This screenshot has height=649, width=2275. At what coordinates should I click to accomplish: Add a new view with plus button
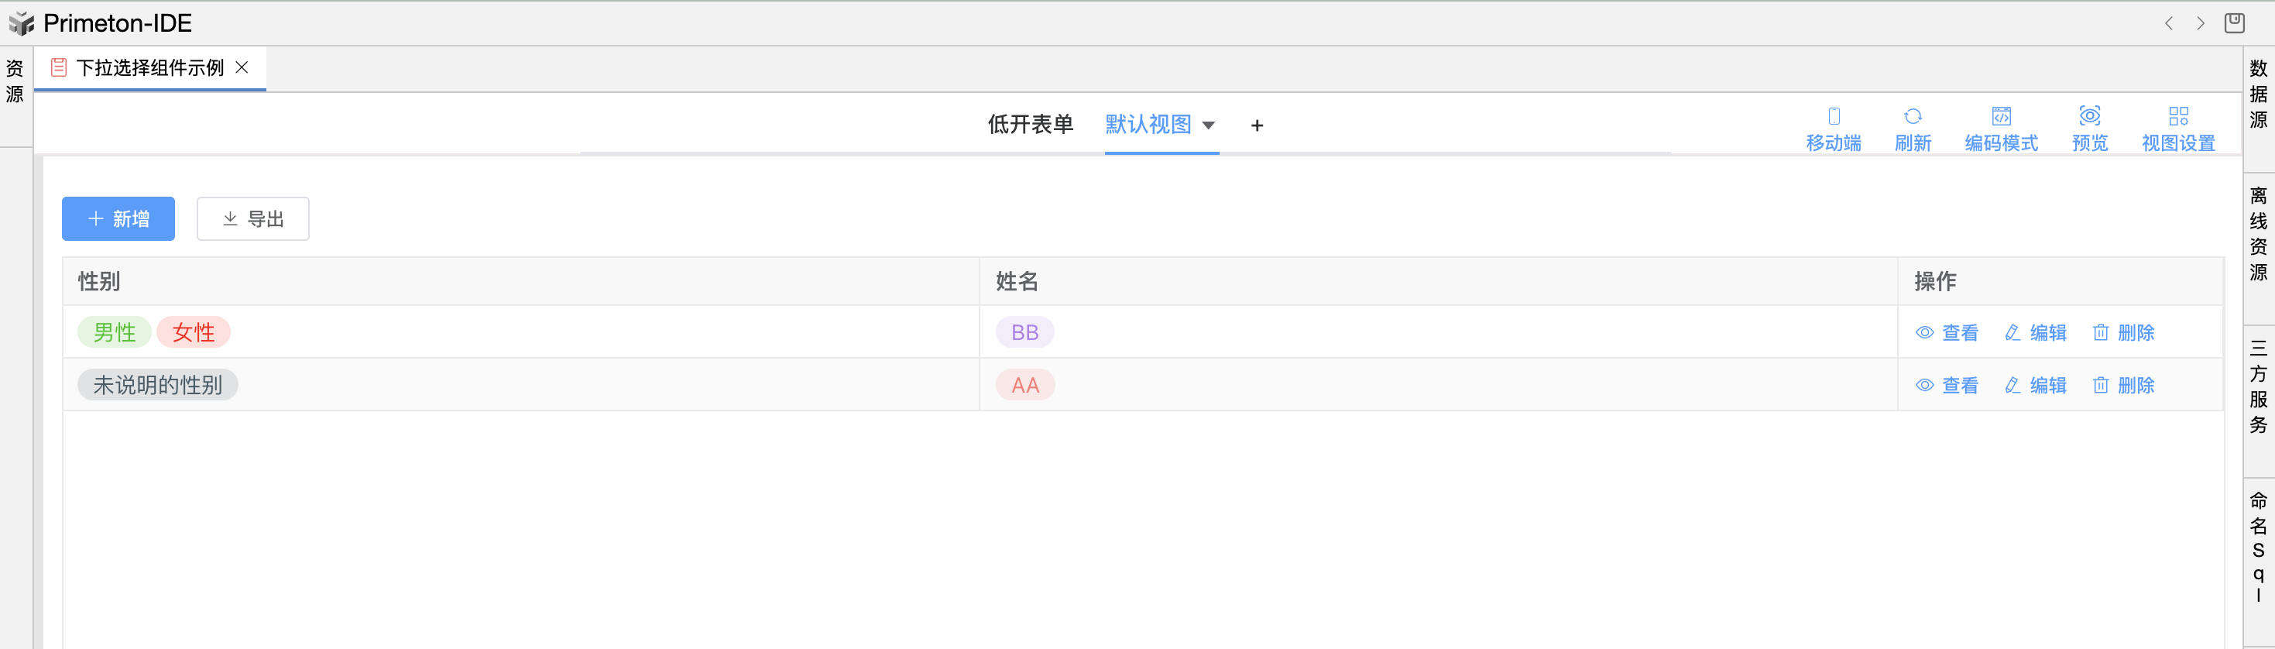click(x=1257, y=126)
